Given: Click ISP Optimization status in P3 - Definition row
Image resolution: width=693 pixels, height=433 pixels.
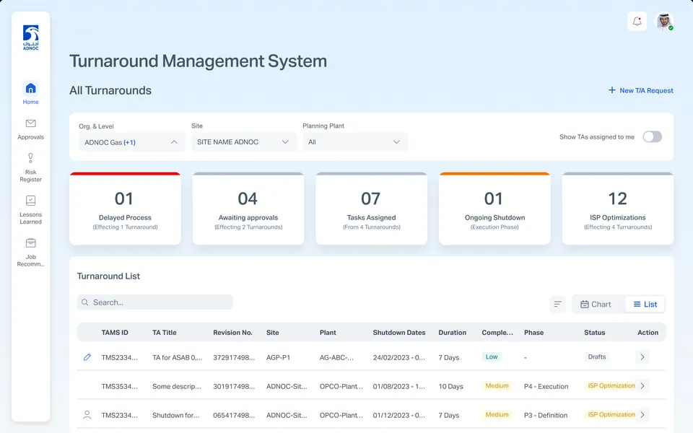Looking at the screenshot, I should (x=611, y=414).
